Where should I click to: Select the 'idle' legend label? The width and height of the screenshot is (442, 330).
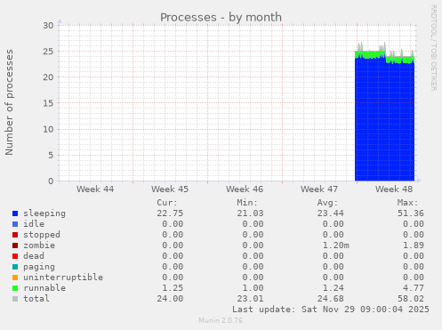34,224
